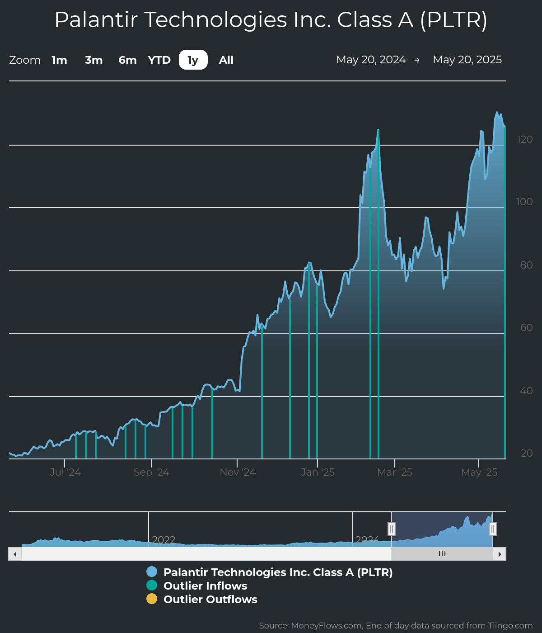Click the 80 price axis label
The width and height of the screenshot is (542, 633).
526,265
